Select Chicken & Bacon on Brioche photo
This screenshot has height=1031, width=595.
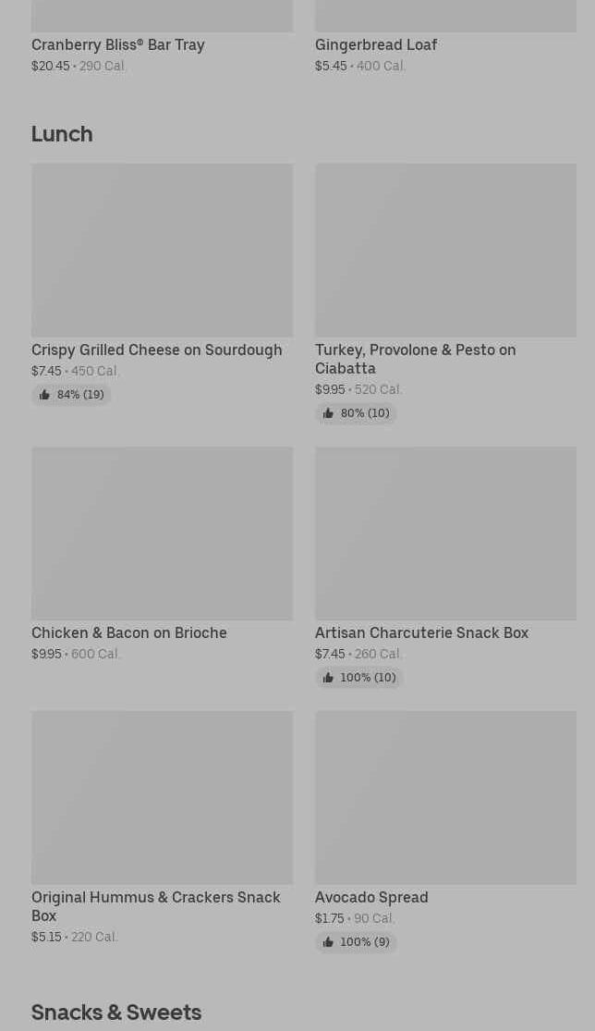click(x=163, y=534)
